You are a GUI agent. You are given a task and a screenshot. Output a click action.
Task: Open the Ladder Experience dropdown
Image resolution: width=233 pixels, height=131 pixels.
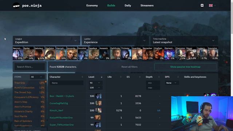point(115,40)
